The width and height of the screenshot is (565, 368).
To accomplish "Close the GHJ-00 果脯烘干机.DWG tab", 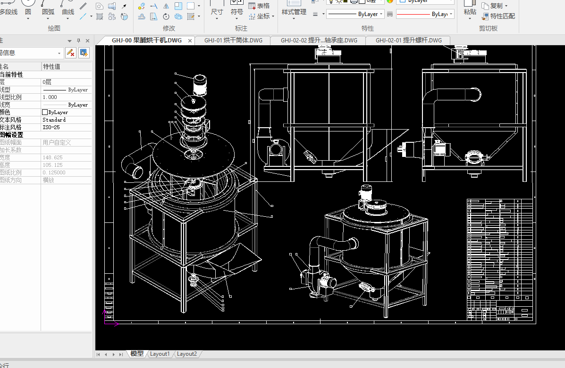I will tap(190, 41).
